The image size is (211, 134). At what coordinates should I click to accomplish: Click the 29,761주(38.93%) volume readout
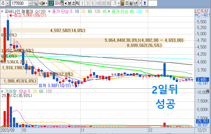click(x=17, y=95)
